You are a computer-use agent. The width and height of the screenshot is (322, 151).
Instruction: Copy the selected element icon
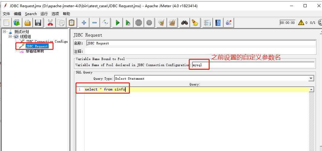(61, 23)
